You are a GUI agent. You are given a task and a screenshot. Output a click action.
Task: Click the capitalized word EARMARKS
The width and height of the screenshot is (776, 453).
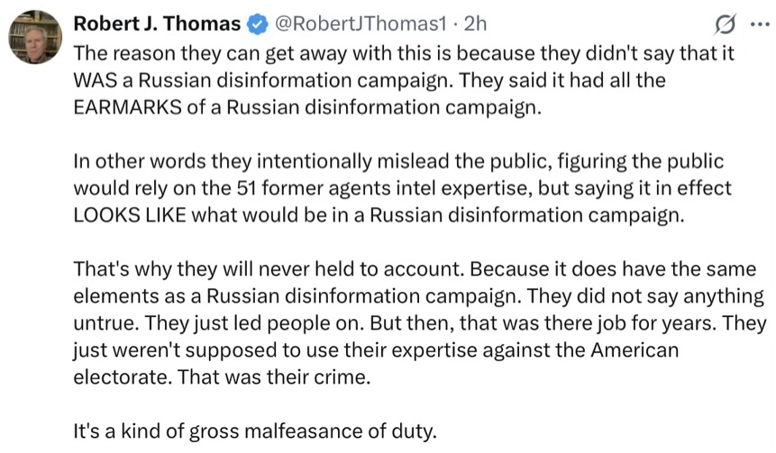pyautogui.click(x=128, y=107)
